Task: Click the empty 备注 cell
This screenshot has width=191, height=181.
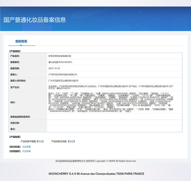Action: pos(113,129)
